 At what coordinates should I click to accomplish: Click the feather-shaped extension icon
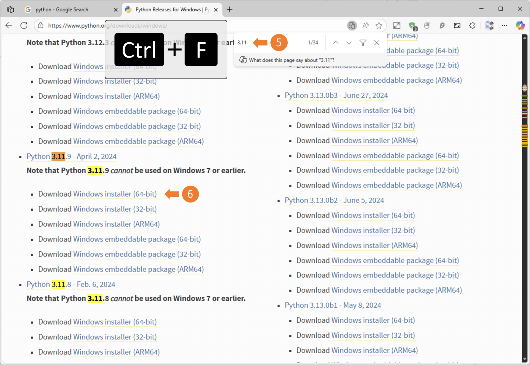click(442, 25)
